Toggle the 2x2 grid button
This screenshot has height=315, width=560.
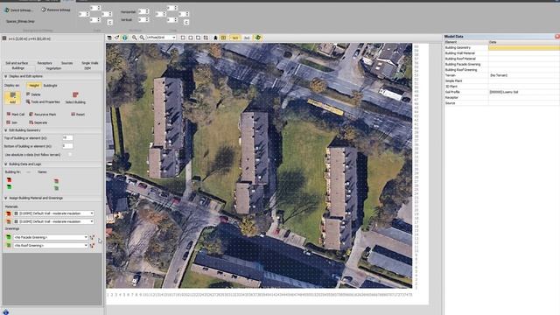coord(247,38)
